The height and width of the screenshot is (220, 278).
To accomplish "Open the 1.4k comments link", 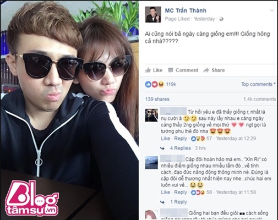I will coord(259,99).
